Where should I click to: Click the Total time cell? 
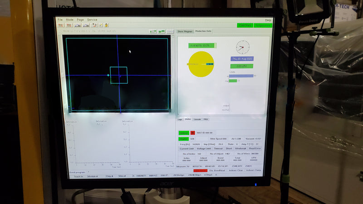[237, 159]
